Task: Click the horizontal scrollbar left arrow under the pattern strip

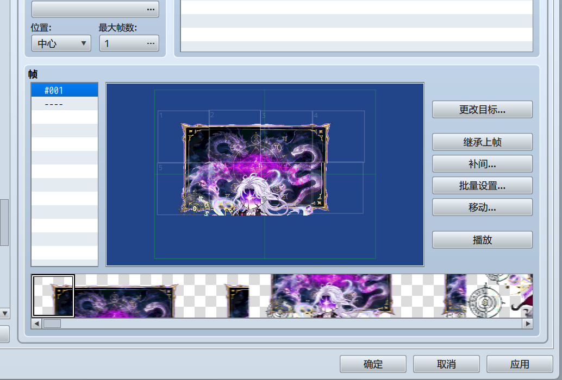Action: [36, 324]
